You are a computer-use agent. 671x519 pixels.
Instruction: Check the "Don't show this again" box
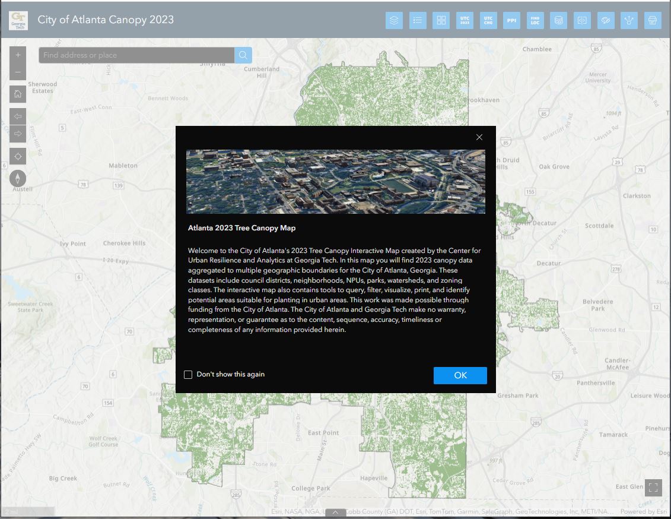(188, 375)
